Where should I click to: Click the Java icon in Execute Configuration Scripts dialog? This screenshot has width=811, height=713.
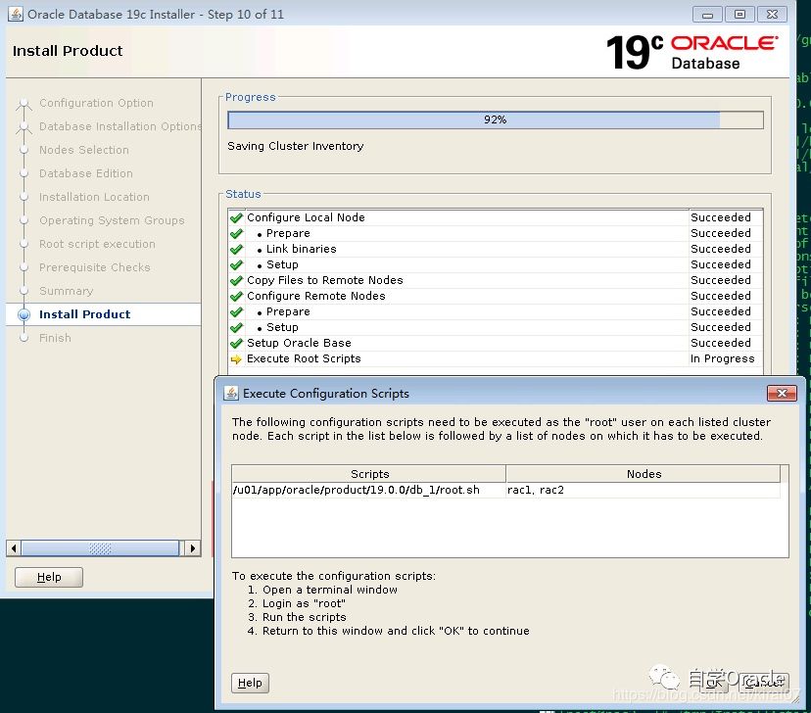point(231,393)
